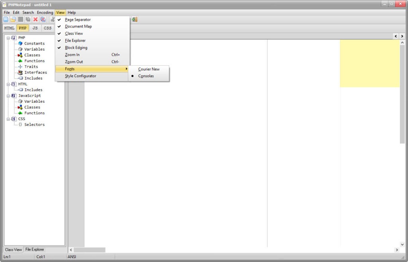The image size is (408, 262).
Task: Click the PHP root node icon
Action: (x=14, y=38)
